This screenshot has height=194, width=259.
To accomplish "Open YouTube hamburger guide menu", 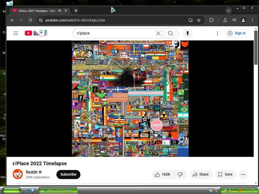I will tap(16, 33).
